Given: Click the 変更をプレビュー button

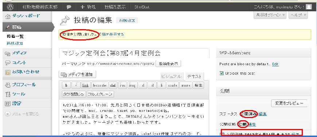Looking at the screenshot, I should (x=289, y=103).
